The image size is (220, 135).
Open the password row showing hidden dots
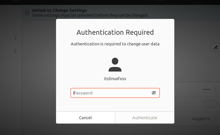(197, 89)
